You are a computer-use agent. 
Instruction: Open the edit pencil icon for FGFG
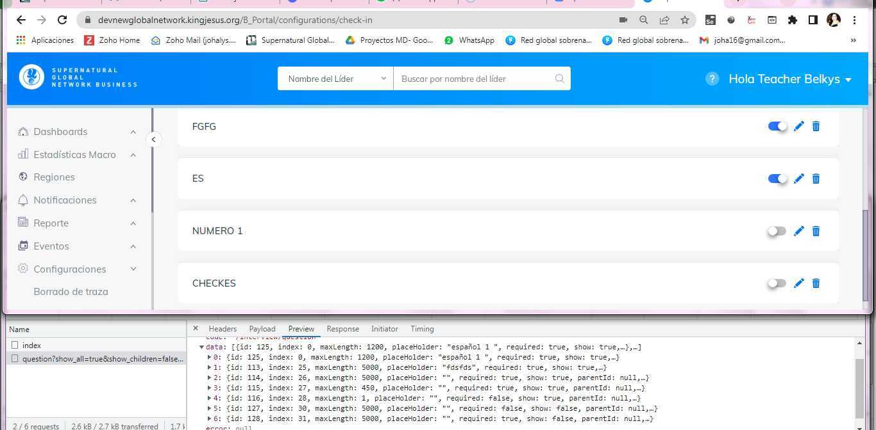798,126
